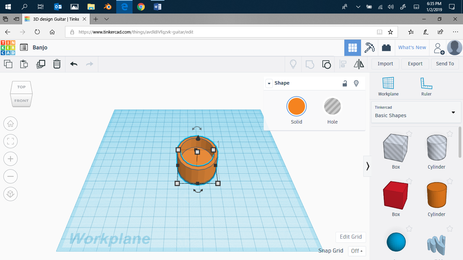Screen dimensions: 463x260
Task: Favorite the hole Cylinder shape star
Action: point(450,134)
